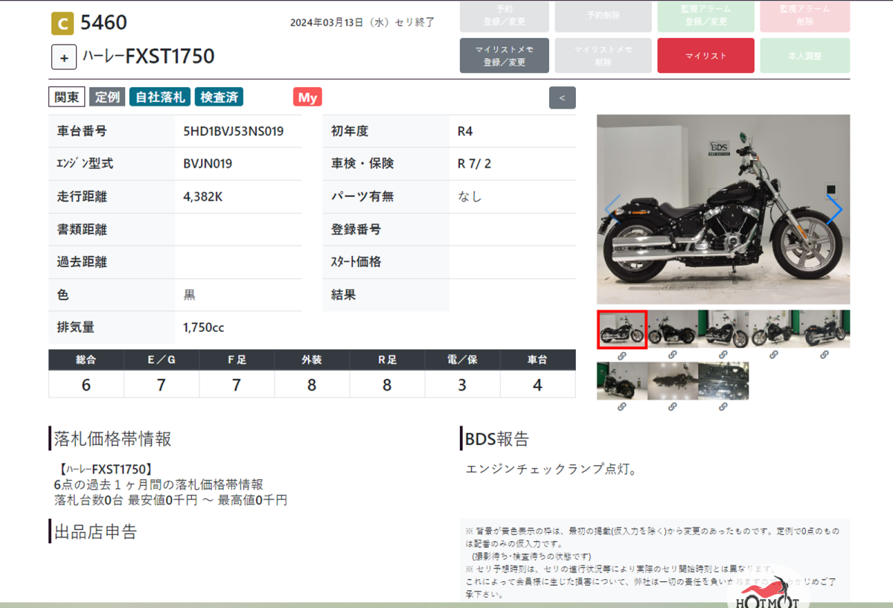The height and width of the screenshot is (608, 893).
Task: Select the 検査済 tag
Action: click(x=219, y=97)
